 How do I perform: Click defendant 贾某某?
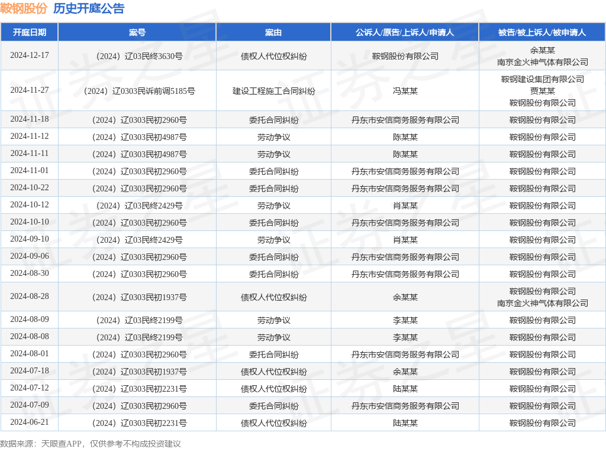[542, 91]
